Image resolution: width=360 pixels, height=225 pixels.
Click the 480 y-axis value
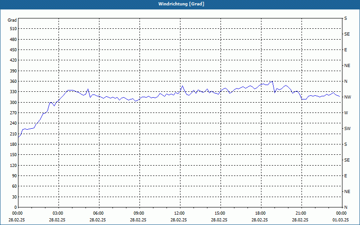[13, 40]
